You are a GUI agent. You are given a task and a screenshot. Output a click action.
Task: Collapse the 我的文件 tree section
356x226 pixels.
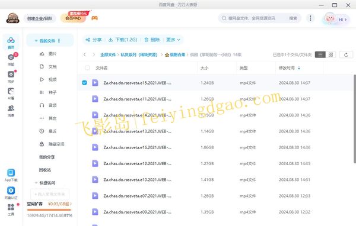point(36,41)
